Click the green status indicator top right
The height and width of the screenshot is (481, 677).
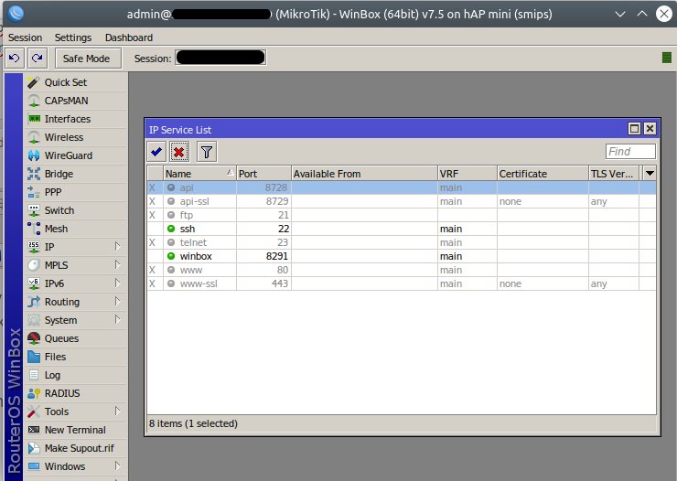667,58
